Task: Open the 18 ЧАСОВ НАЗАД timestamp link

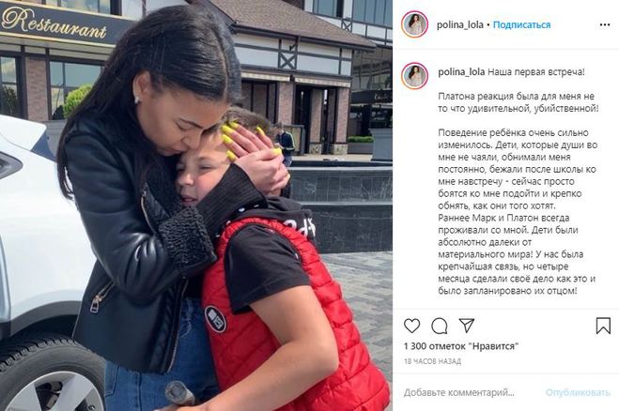Action: 432,361
